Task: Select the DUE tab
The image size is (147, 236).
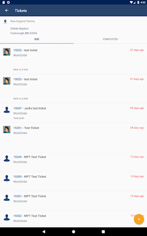Action: (37, 39)
